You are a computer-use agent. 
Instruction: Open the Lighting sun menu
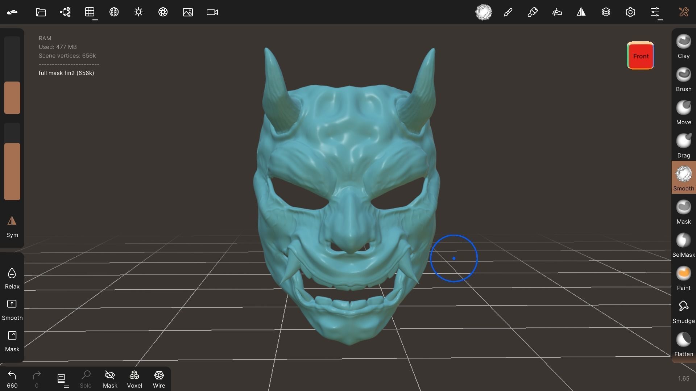point(138,12)
